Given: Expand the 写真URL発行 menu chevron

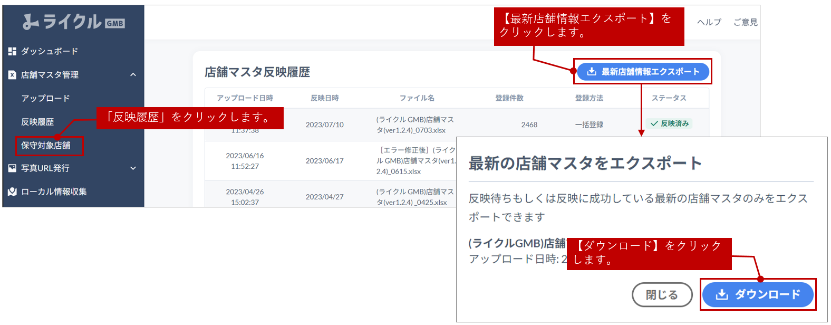Looking at the screenshot, I should [x=133, y=168].
